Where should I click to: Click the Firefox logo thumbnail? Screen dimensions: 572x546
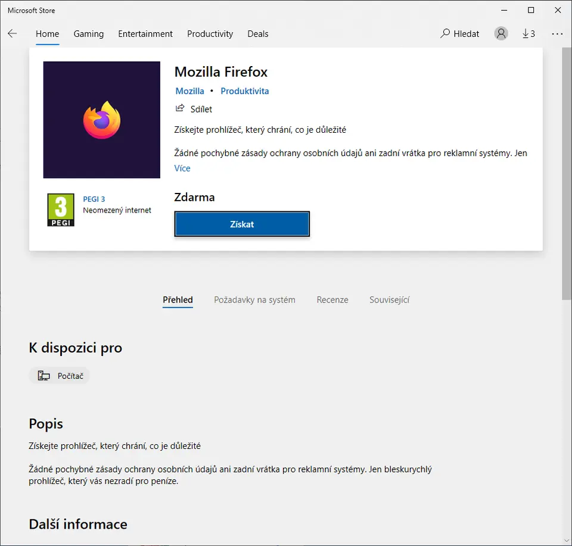pyautogui.click(x=102, y=120)
